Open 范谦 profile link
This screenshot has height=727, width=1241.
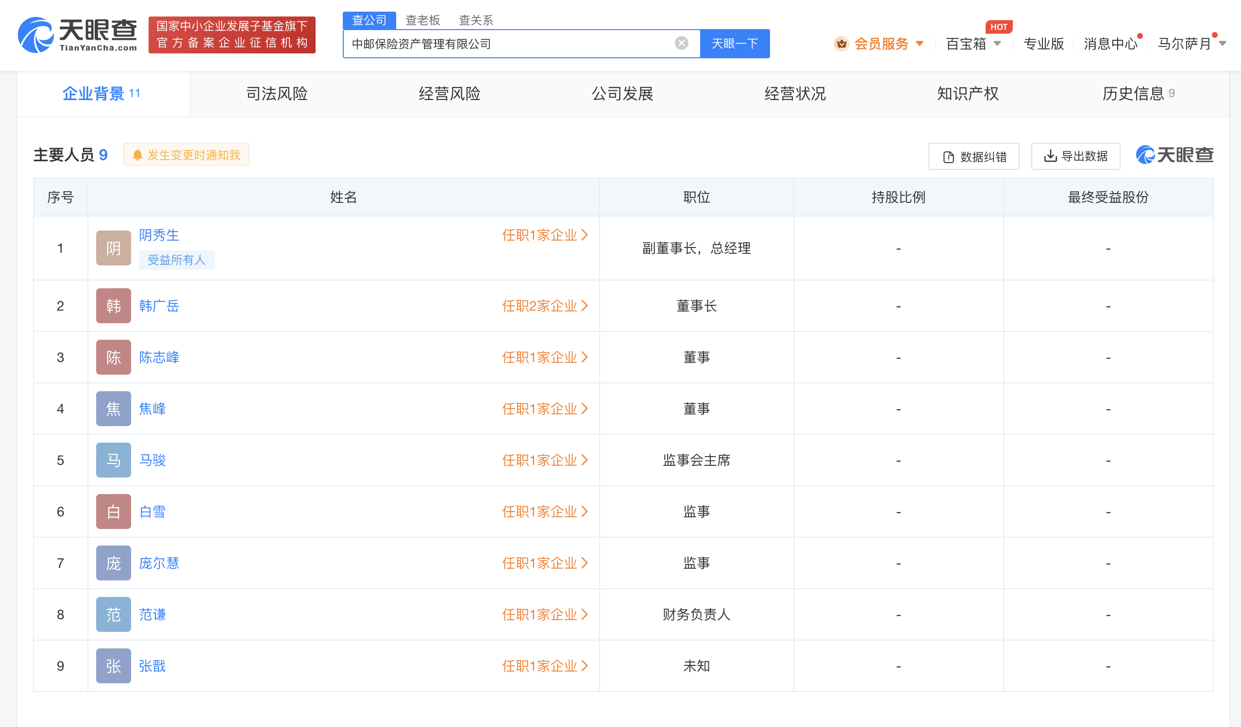pos(152,614)
